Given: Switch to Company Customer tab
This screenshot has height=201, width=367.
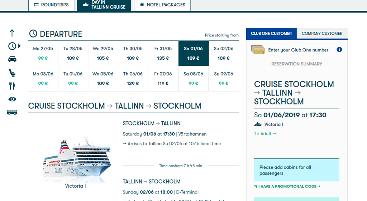Looking at the screenshot, I should coord(322,34).
